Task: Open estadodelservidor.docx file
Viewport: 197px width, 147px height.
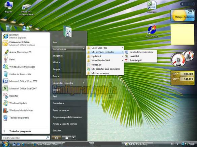Action: [140, 52]
